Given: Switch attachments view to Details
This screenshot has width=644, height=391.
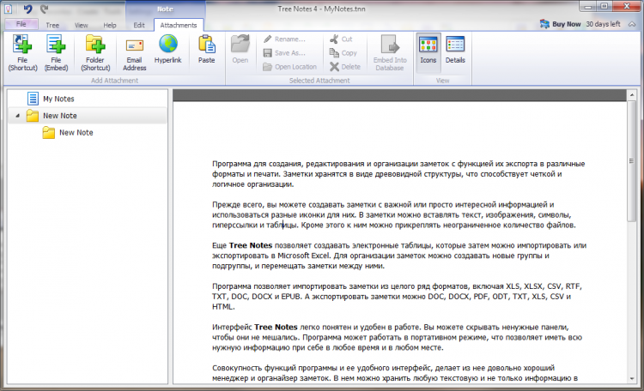Looking at the screenshot, I should 455,50.
